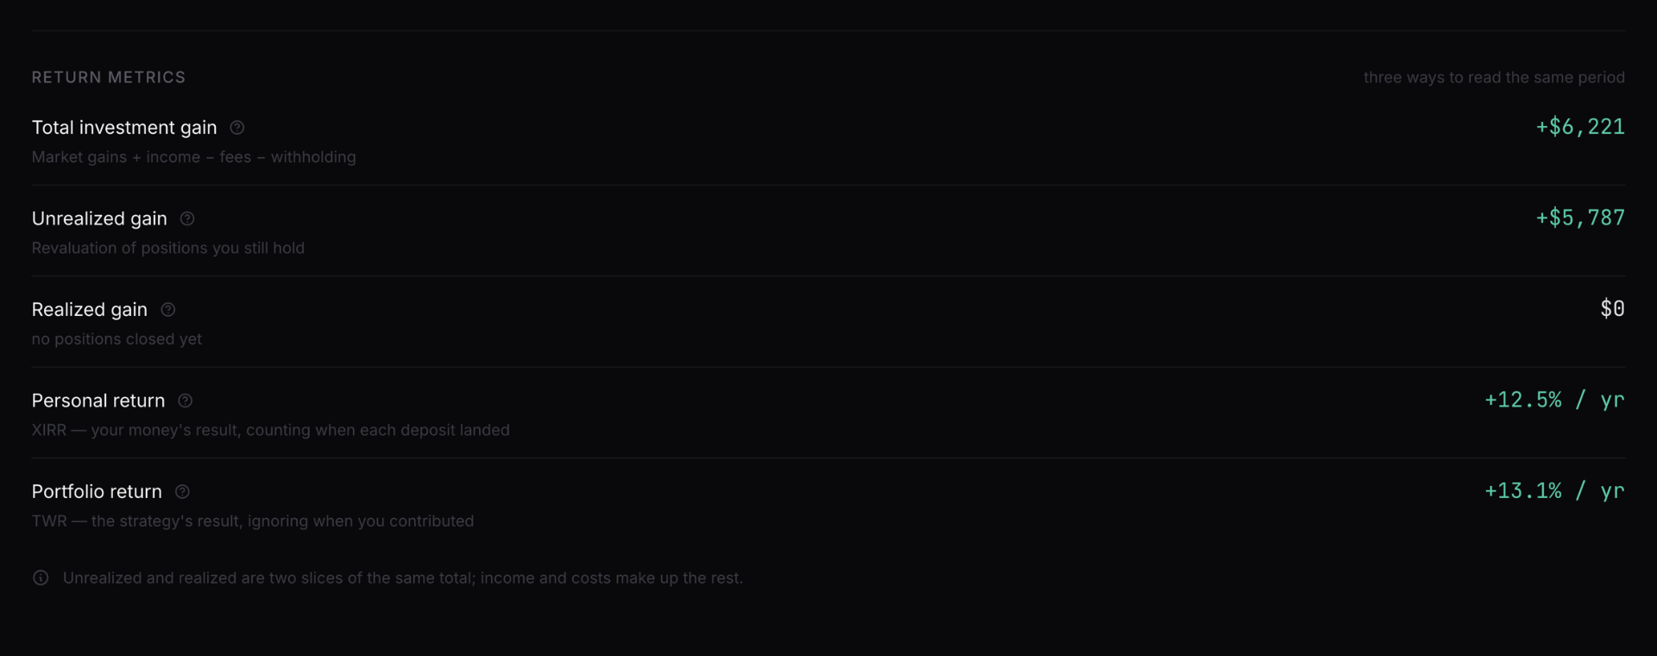Screen dimensions: 1657x656
Task: Click the +12.5% / yr personal return
Action: point(1554,400)
